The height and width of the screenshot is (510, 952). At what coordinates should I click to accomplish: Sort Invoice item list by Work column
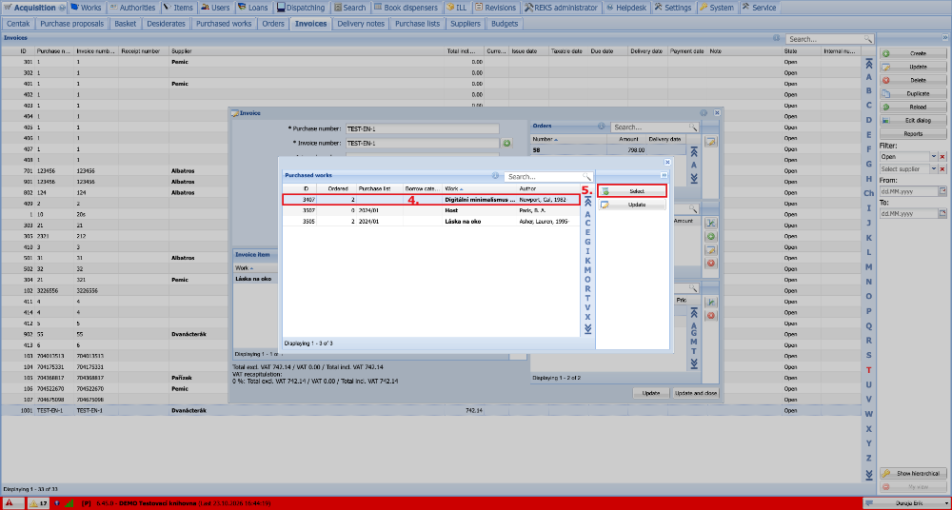255,267
